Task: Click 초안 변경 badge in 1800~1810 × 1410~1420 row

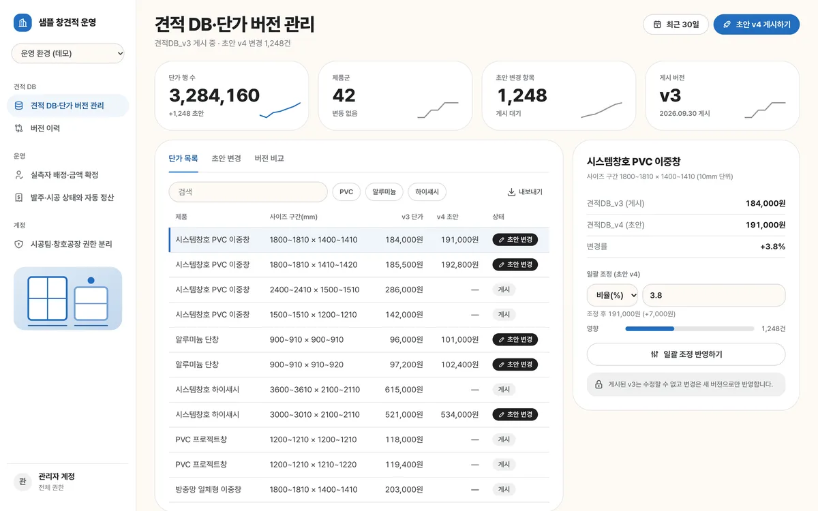Action: click(x=515, y=264)
